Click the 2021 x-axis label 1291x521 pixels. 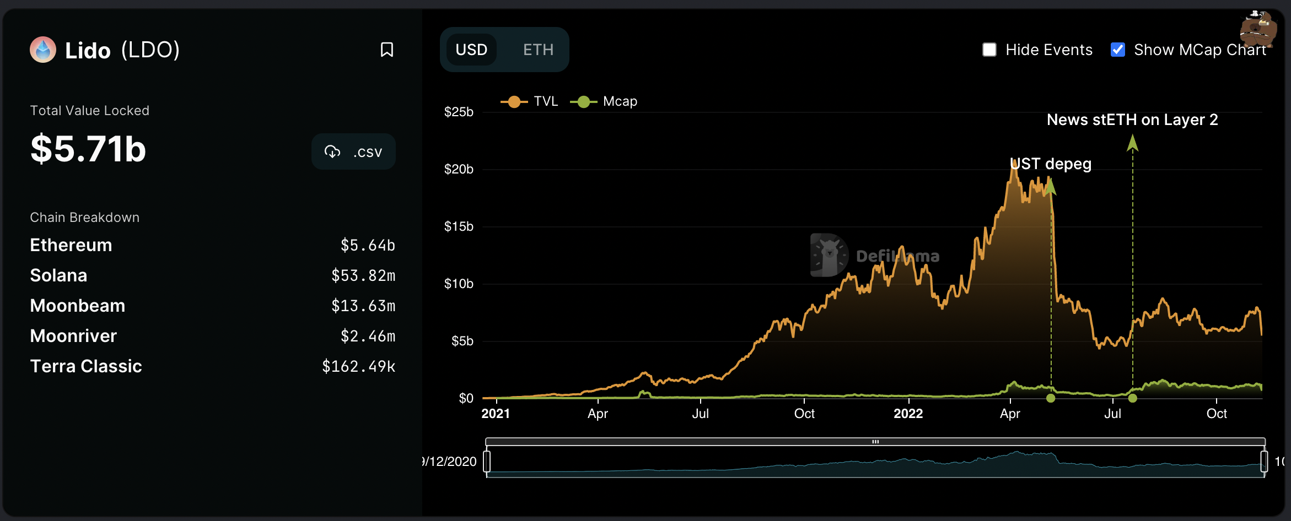pyautogui.click(x=496, y=414)
